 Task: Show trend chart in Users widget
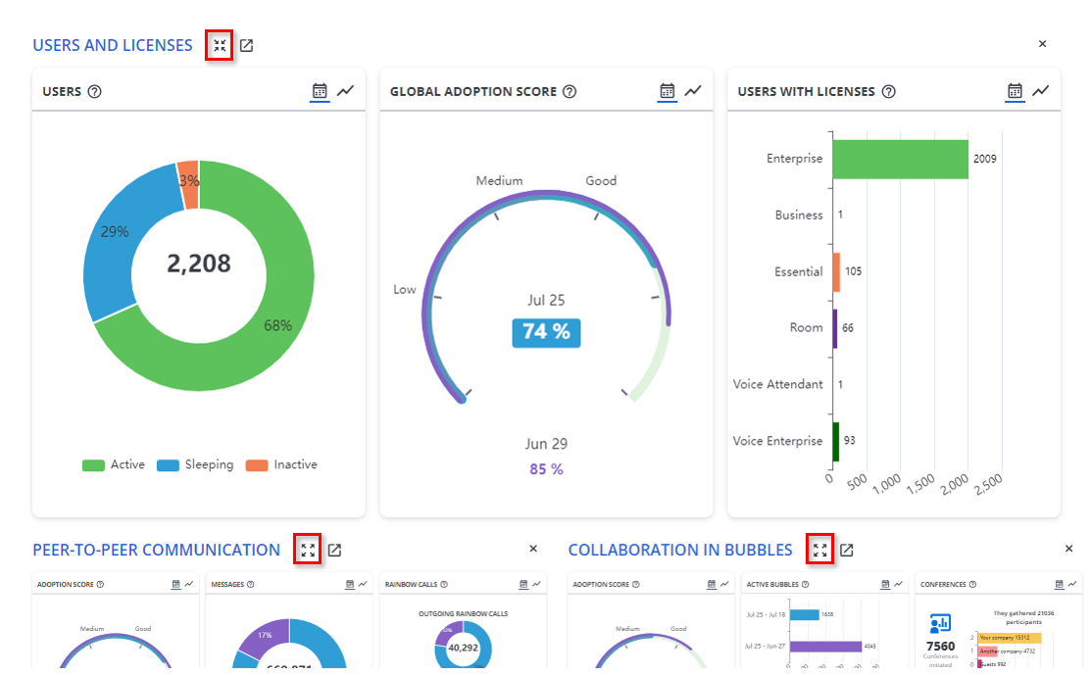click(346, 91)
